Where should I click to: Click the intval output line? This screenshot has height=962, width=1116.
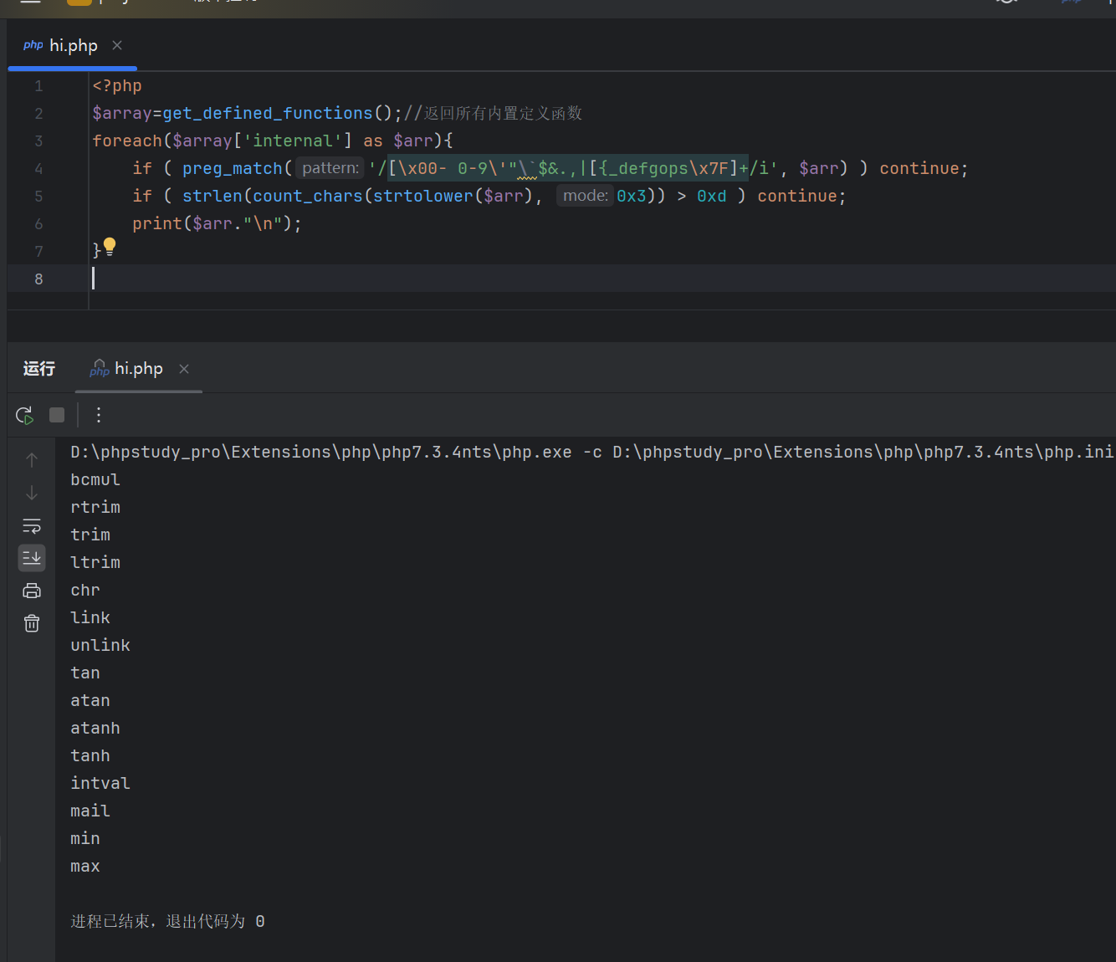pyautogui.click(x=100, y=784)
